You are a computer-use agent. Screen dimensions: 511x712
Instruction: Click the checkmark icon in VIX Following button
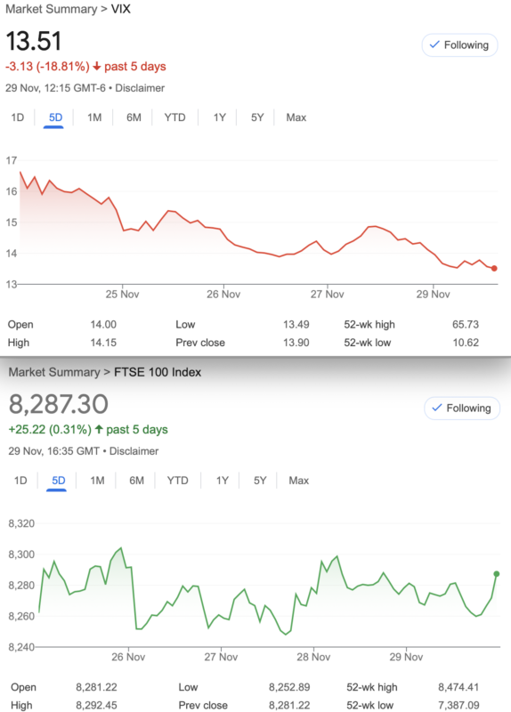434,44
